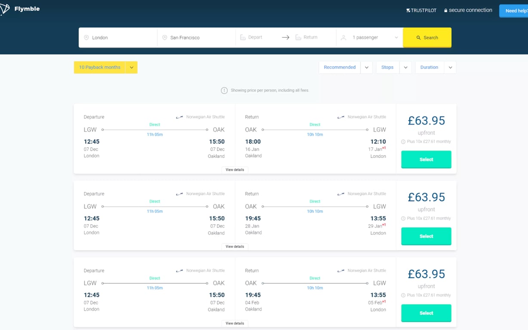Select the flight returning 16 Jan

(x=426, y=159)
